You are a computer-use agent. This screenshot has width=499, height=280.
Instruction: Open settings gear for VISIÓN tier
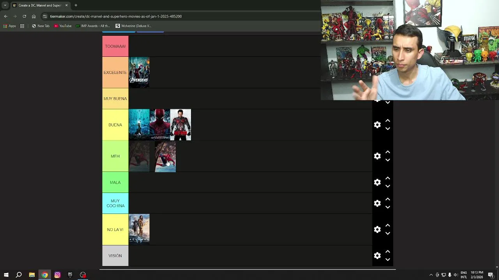coord(377,255)
